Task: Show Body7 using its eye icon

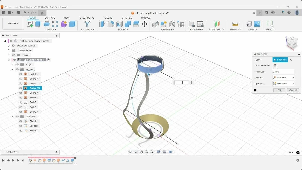Action: (x=21, y=103)
